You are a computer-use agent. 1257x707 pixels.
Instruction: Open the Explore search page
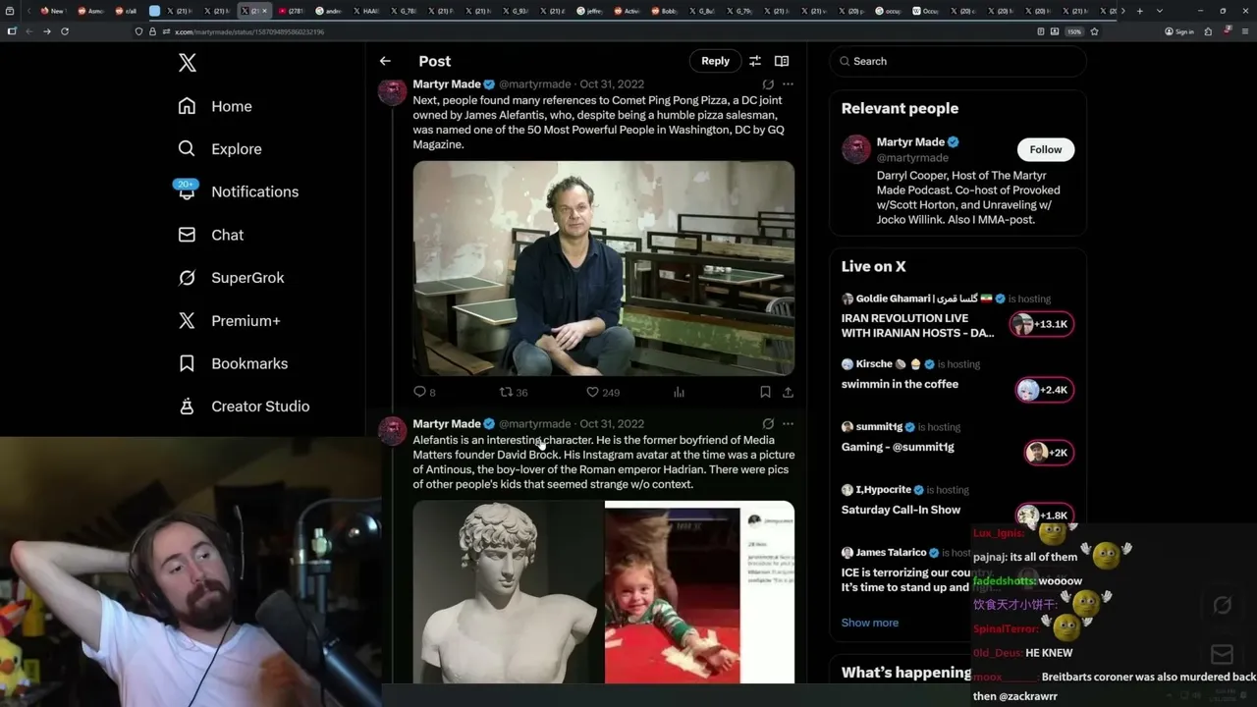(x=219, y=149)
